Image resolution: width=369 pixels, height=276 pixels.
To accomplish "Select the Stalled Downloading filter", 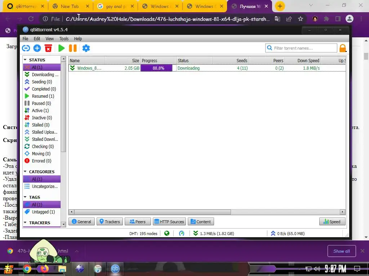I will click(42, 139).
